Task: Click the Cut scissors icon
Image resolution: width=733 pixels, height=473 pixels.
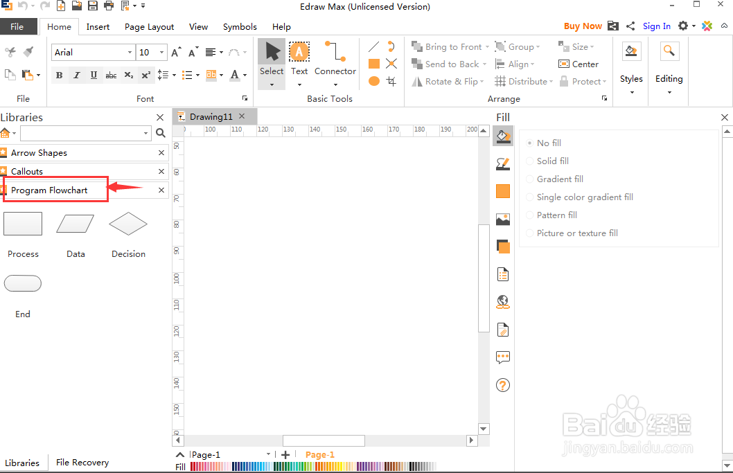Action: click(10, 52)
